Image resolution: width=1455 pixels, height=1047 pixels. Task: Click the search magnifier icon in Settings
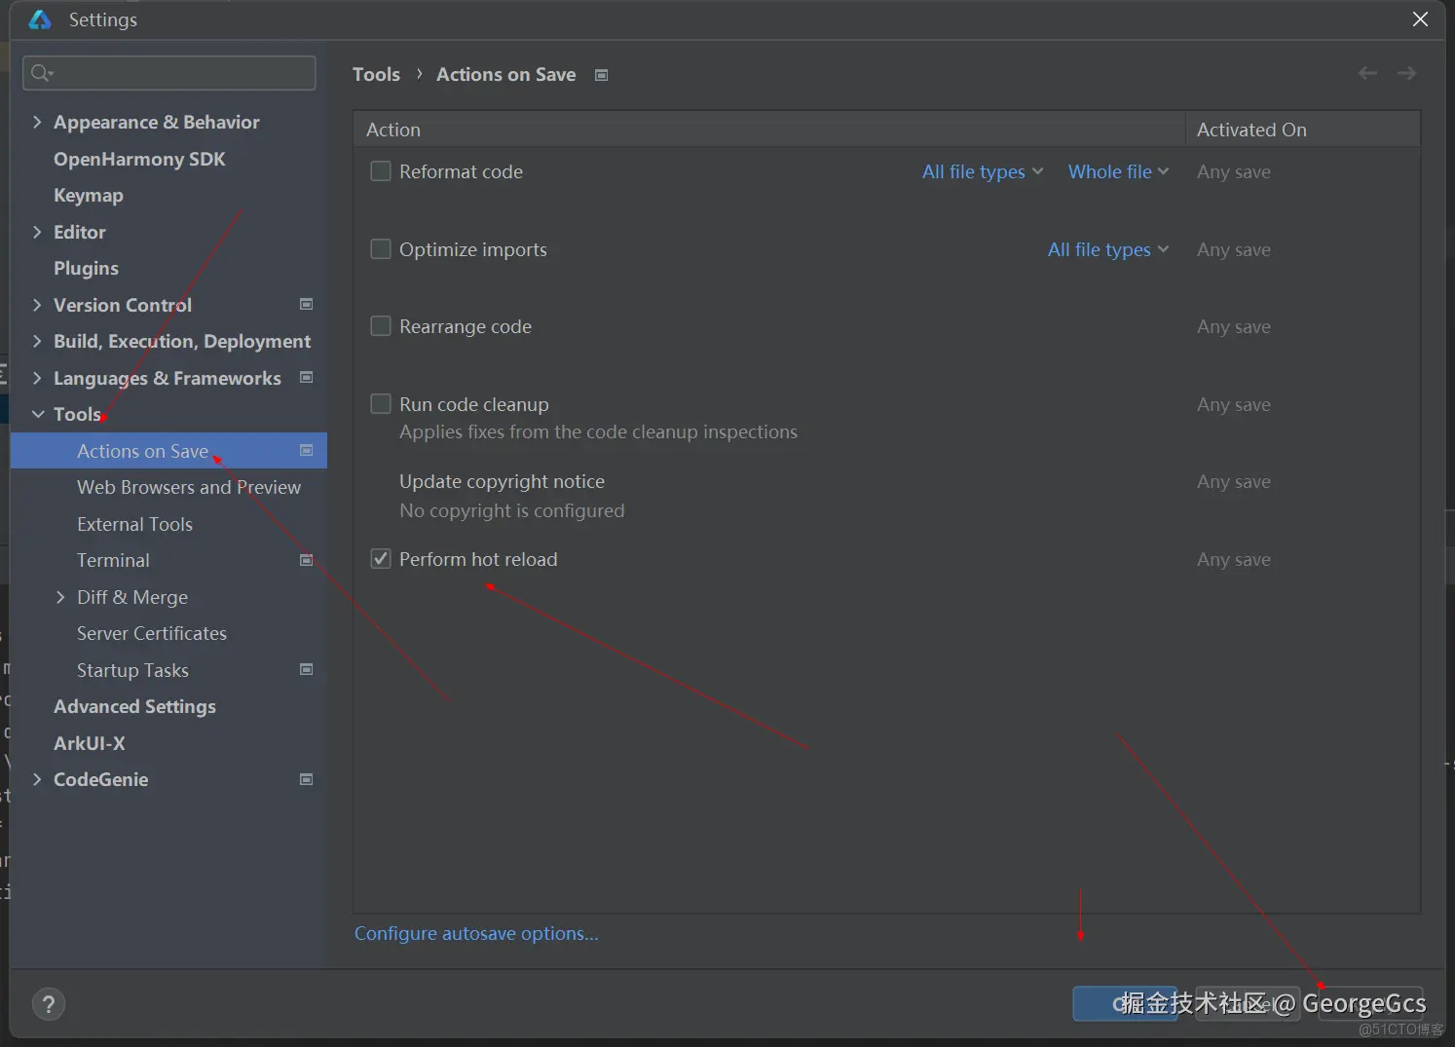pos(41,73)
